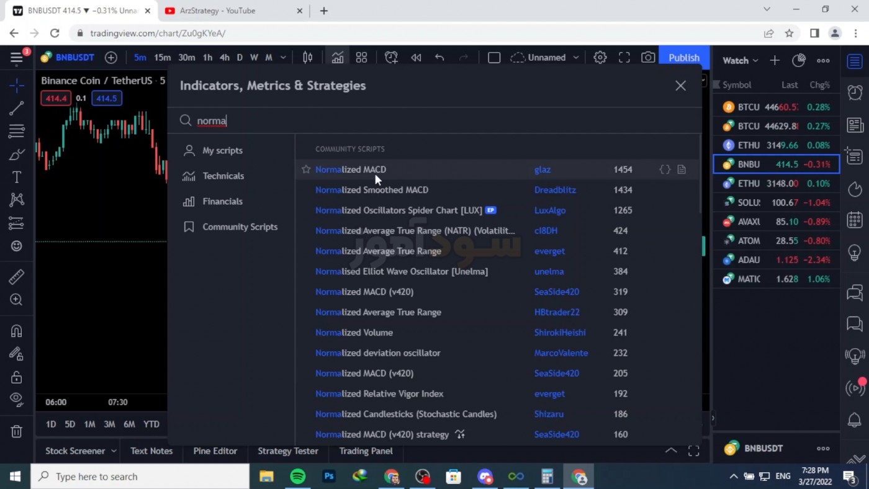Open chart settings gear icon

click(x=600, y=58)
